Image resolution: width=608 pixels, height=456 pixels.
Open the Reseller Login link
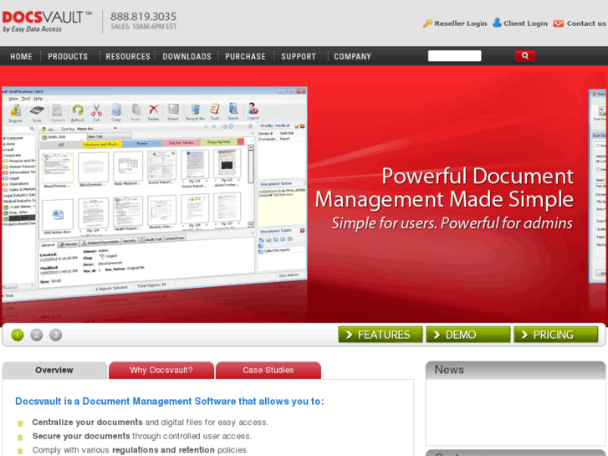(460, 23)
